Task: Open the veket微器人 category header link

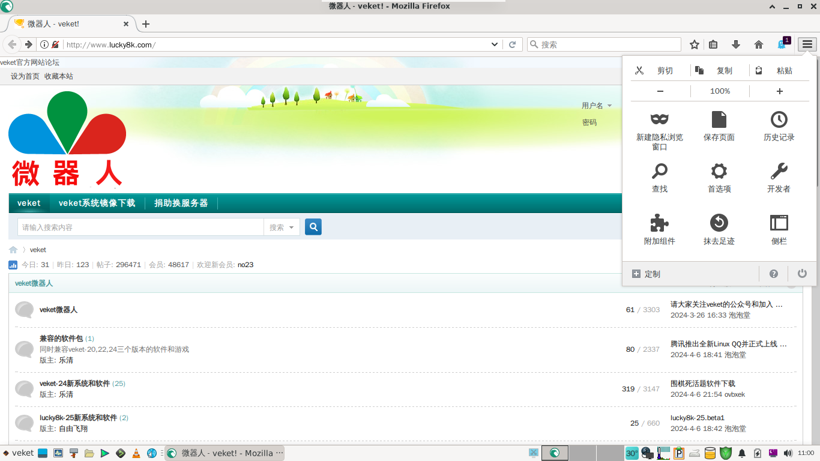Action: 34,283
